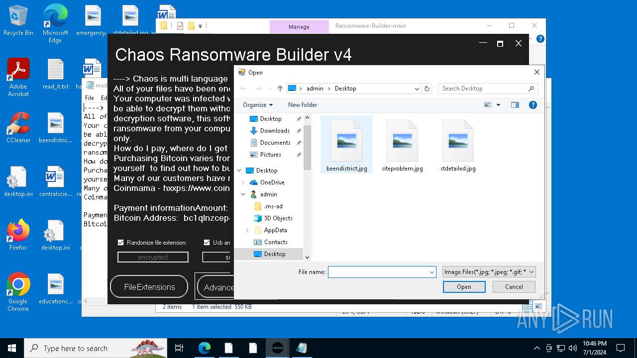Select 3D Objects folder in tree
The image size is (637, 358).
point(278,218)
